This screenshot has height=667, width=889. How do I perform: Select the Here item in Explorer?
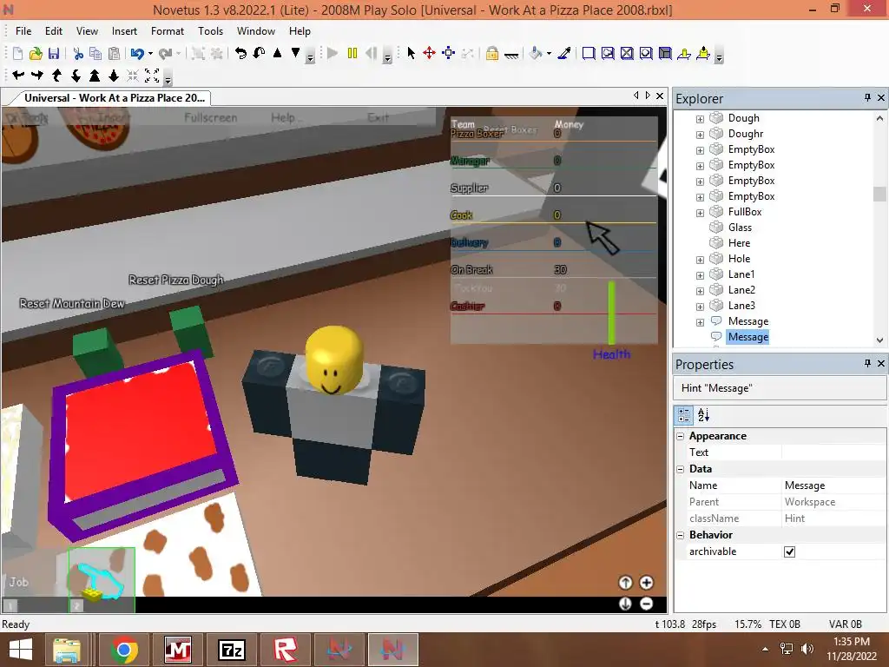click(739, 243)
